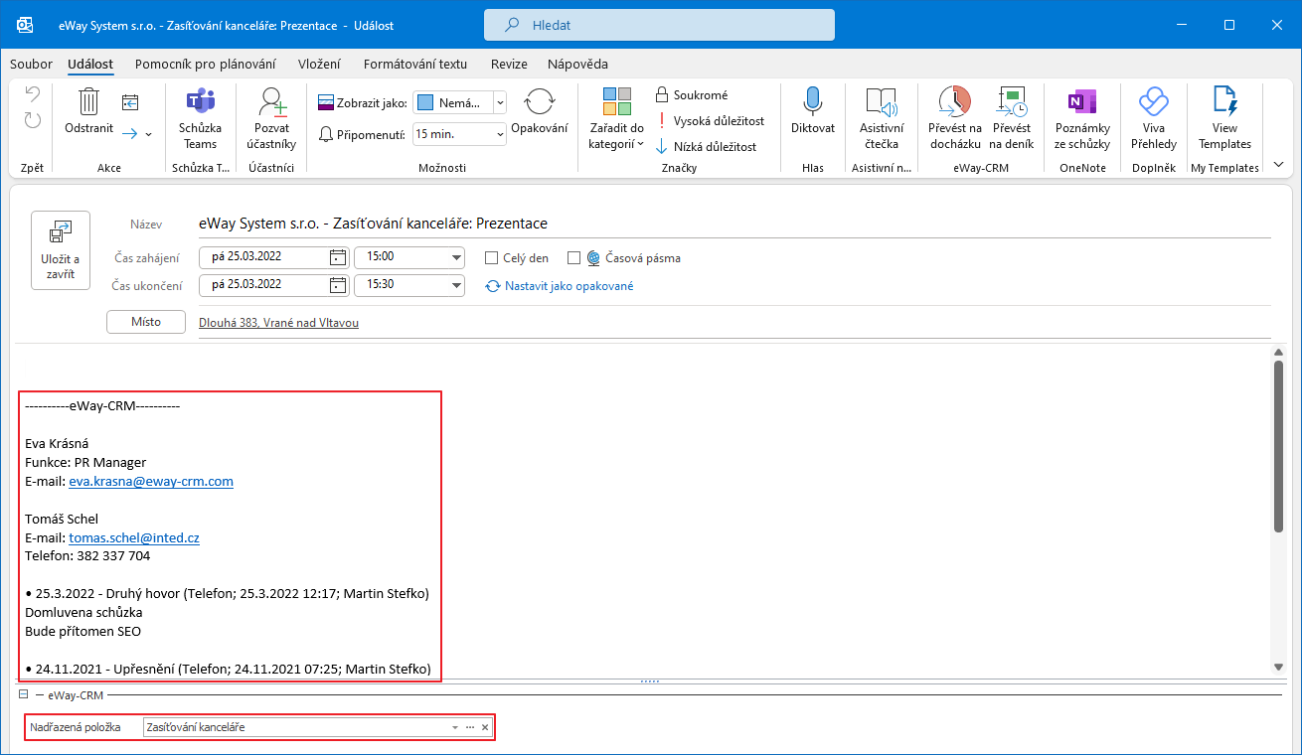Expand forward options chevron in Akce

149,133
